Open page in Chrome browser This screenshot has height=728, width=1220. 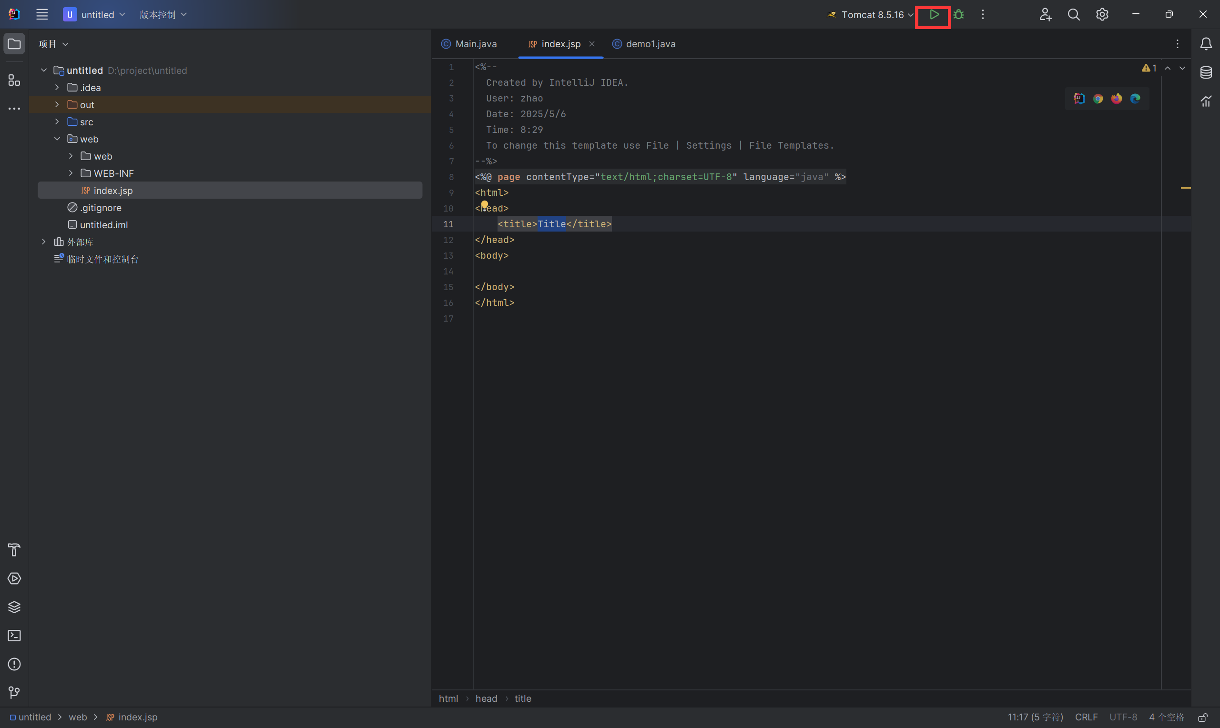(x=1098, y=99)
